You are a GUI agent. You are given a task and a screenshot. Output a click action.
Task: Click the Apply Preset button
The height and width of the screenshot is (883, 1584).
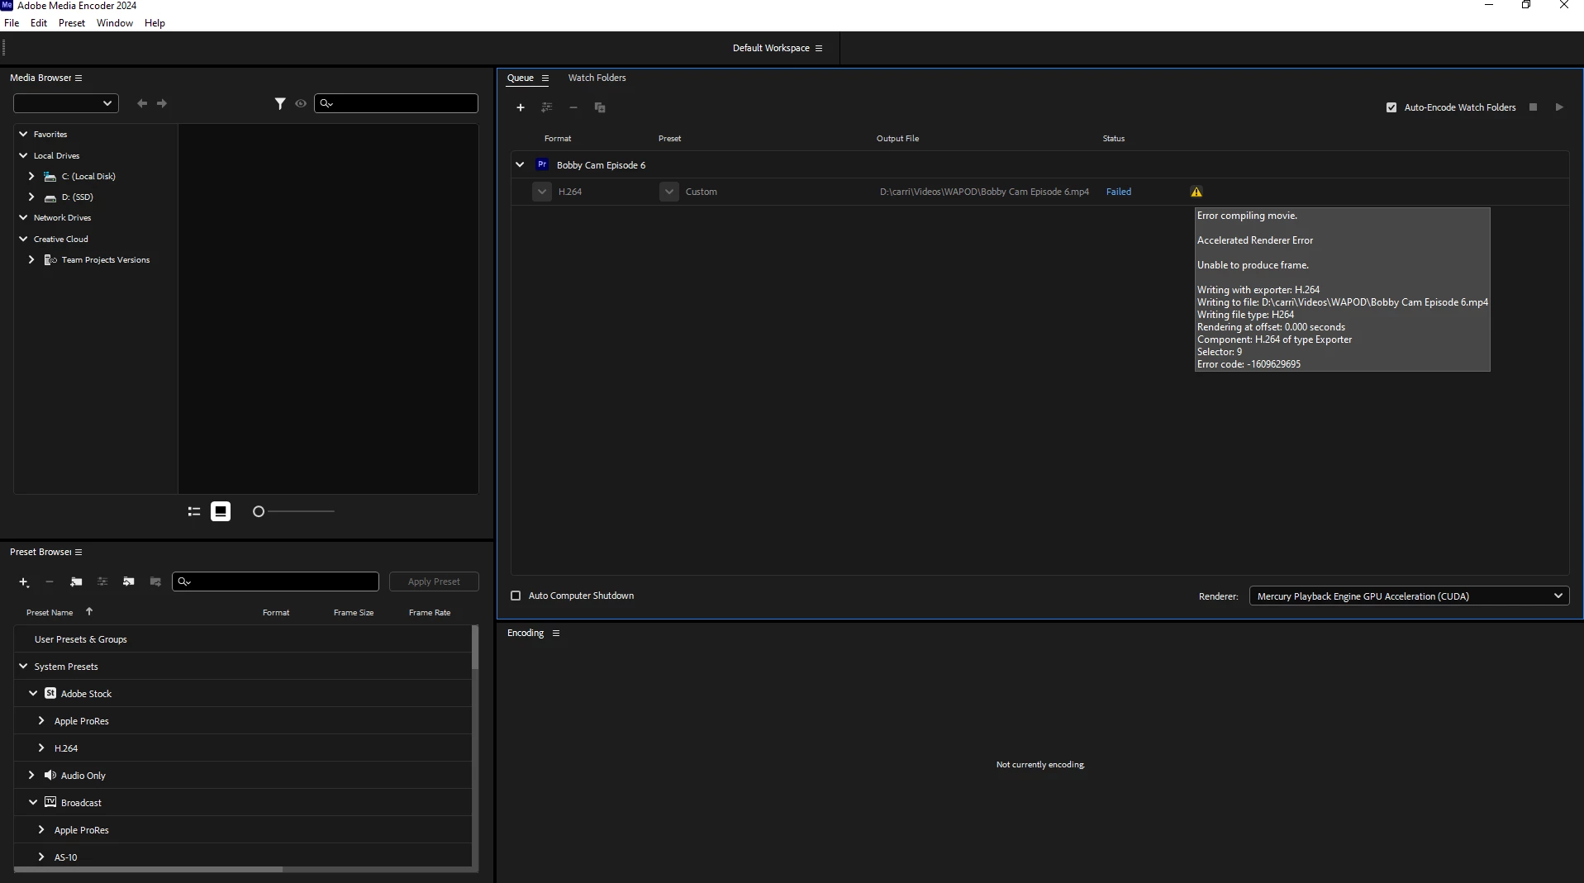pos(434,582)
